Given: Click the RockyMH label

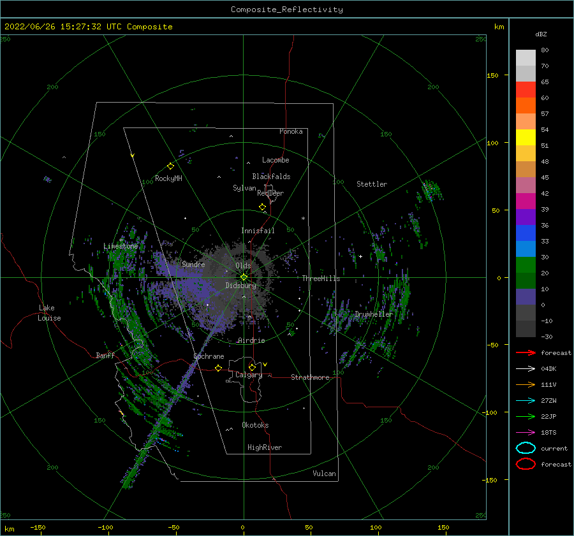Looking at the screenshot, I should (x=168, y=178).
